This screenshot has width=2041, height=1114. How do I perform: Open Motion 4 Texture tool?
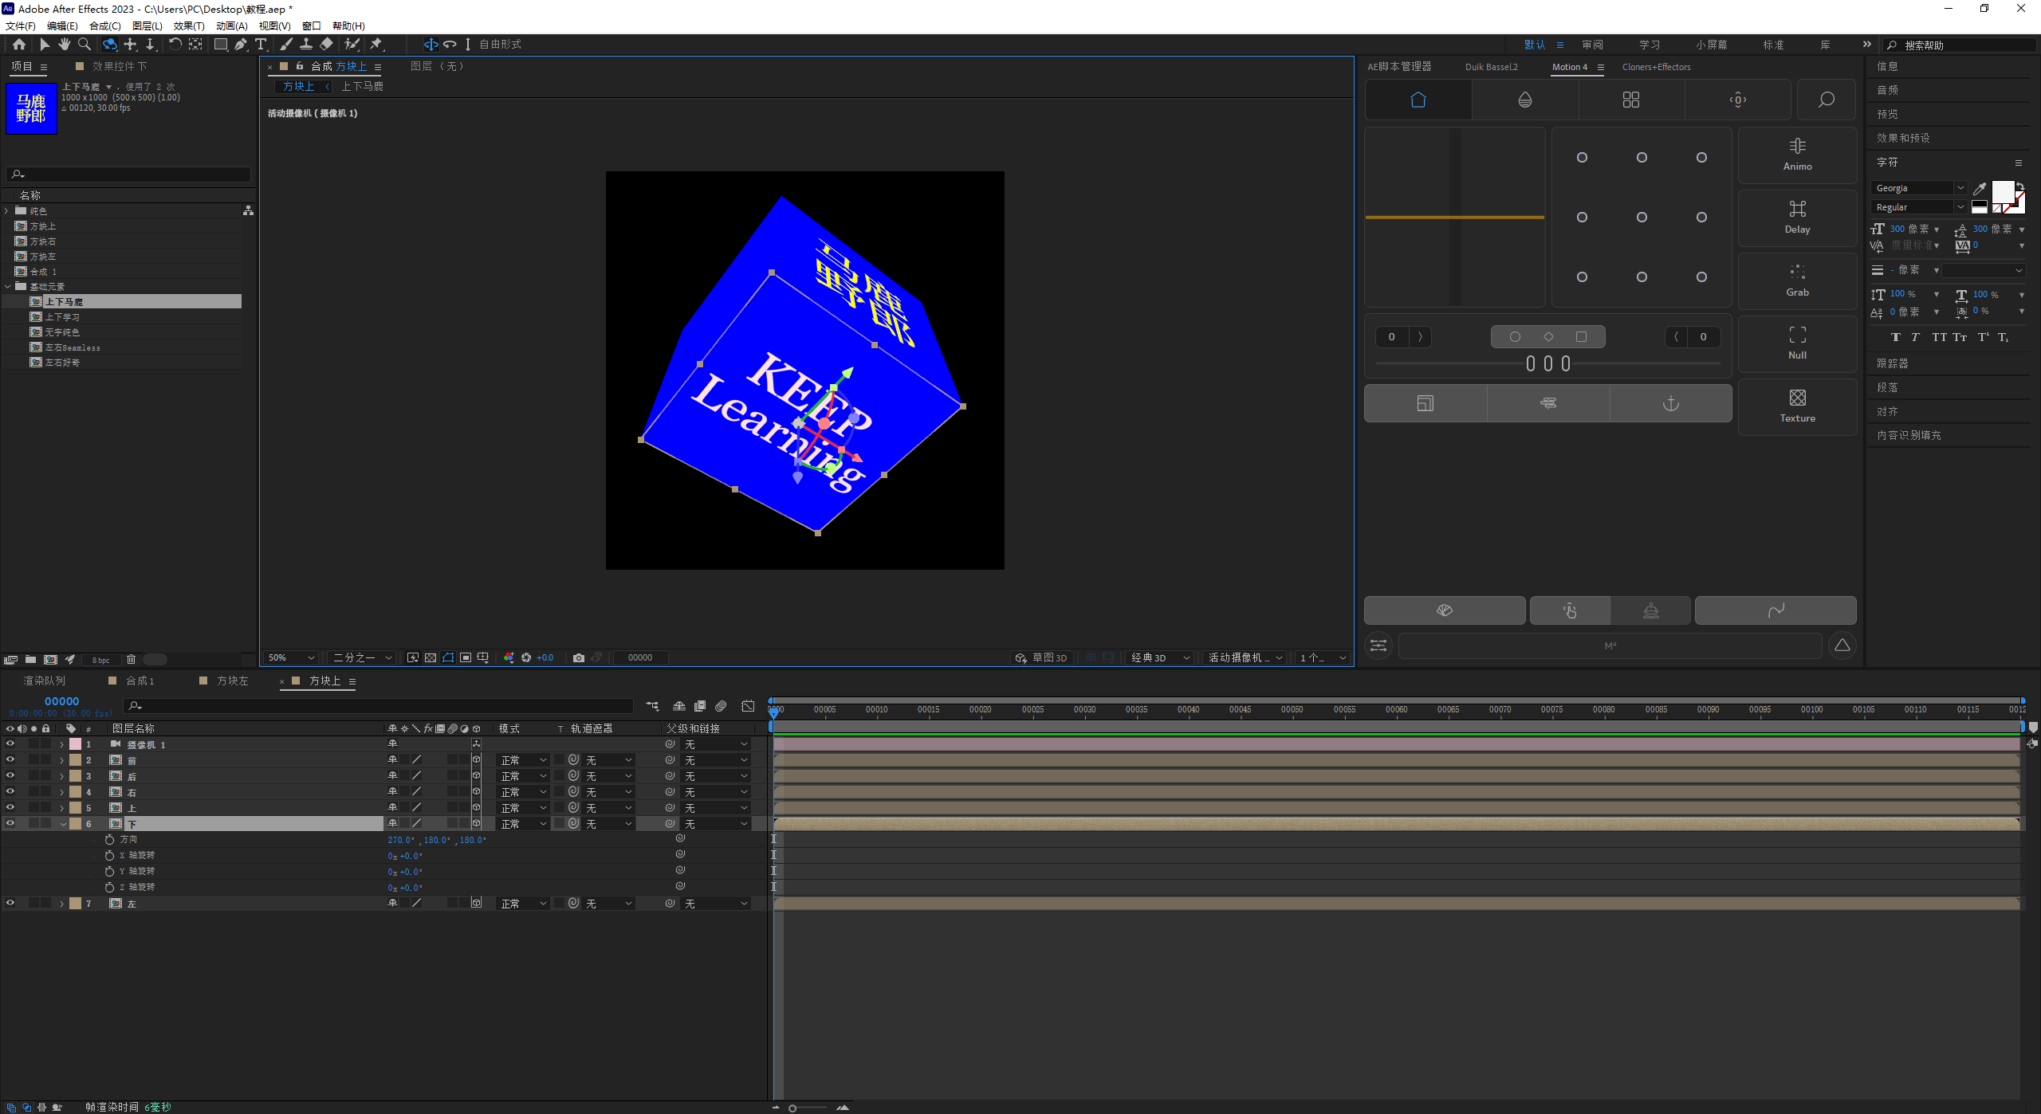tap(1797, 406)
